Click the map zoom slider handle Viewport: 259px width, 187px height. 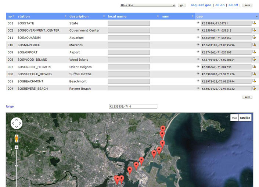tap(17, 166)
